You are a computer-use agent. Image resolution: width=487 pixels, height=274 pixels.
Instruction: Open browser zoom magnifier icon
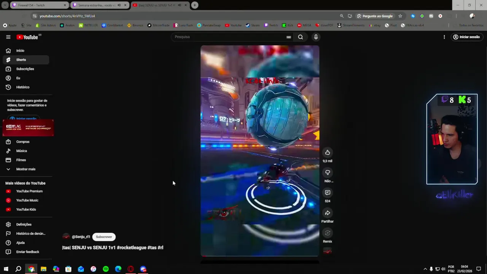[342, 16]
